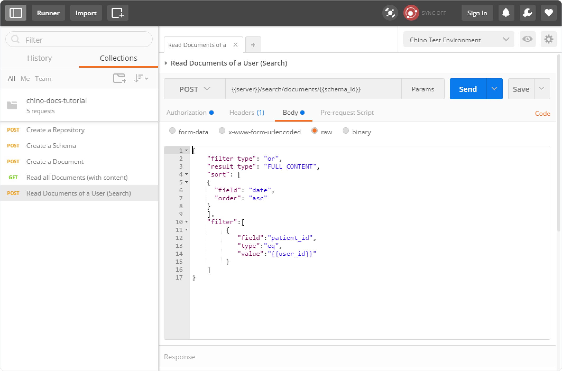
Task: Open the Chino Test Environment selector
Action: pyautogui.click(x=458, y=39)
